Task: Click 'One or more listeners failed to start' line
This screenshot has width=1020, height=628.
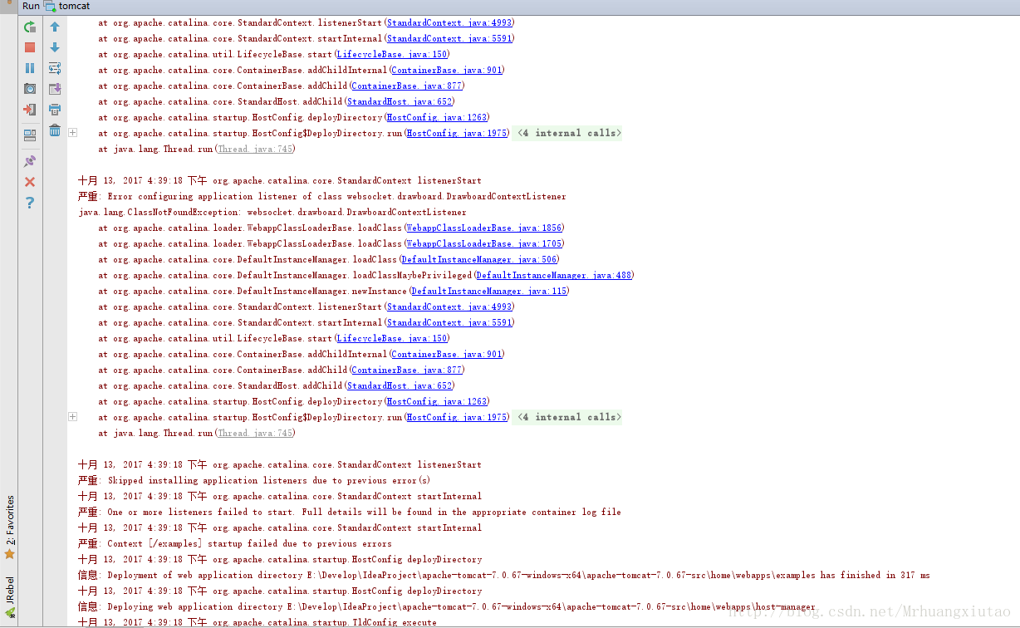Action: [x=350, y=512]
